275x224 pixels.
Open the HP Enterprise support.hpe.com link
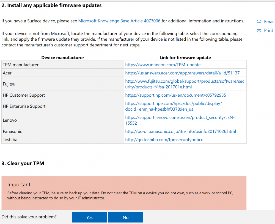[x=173, y=106]
